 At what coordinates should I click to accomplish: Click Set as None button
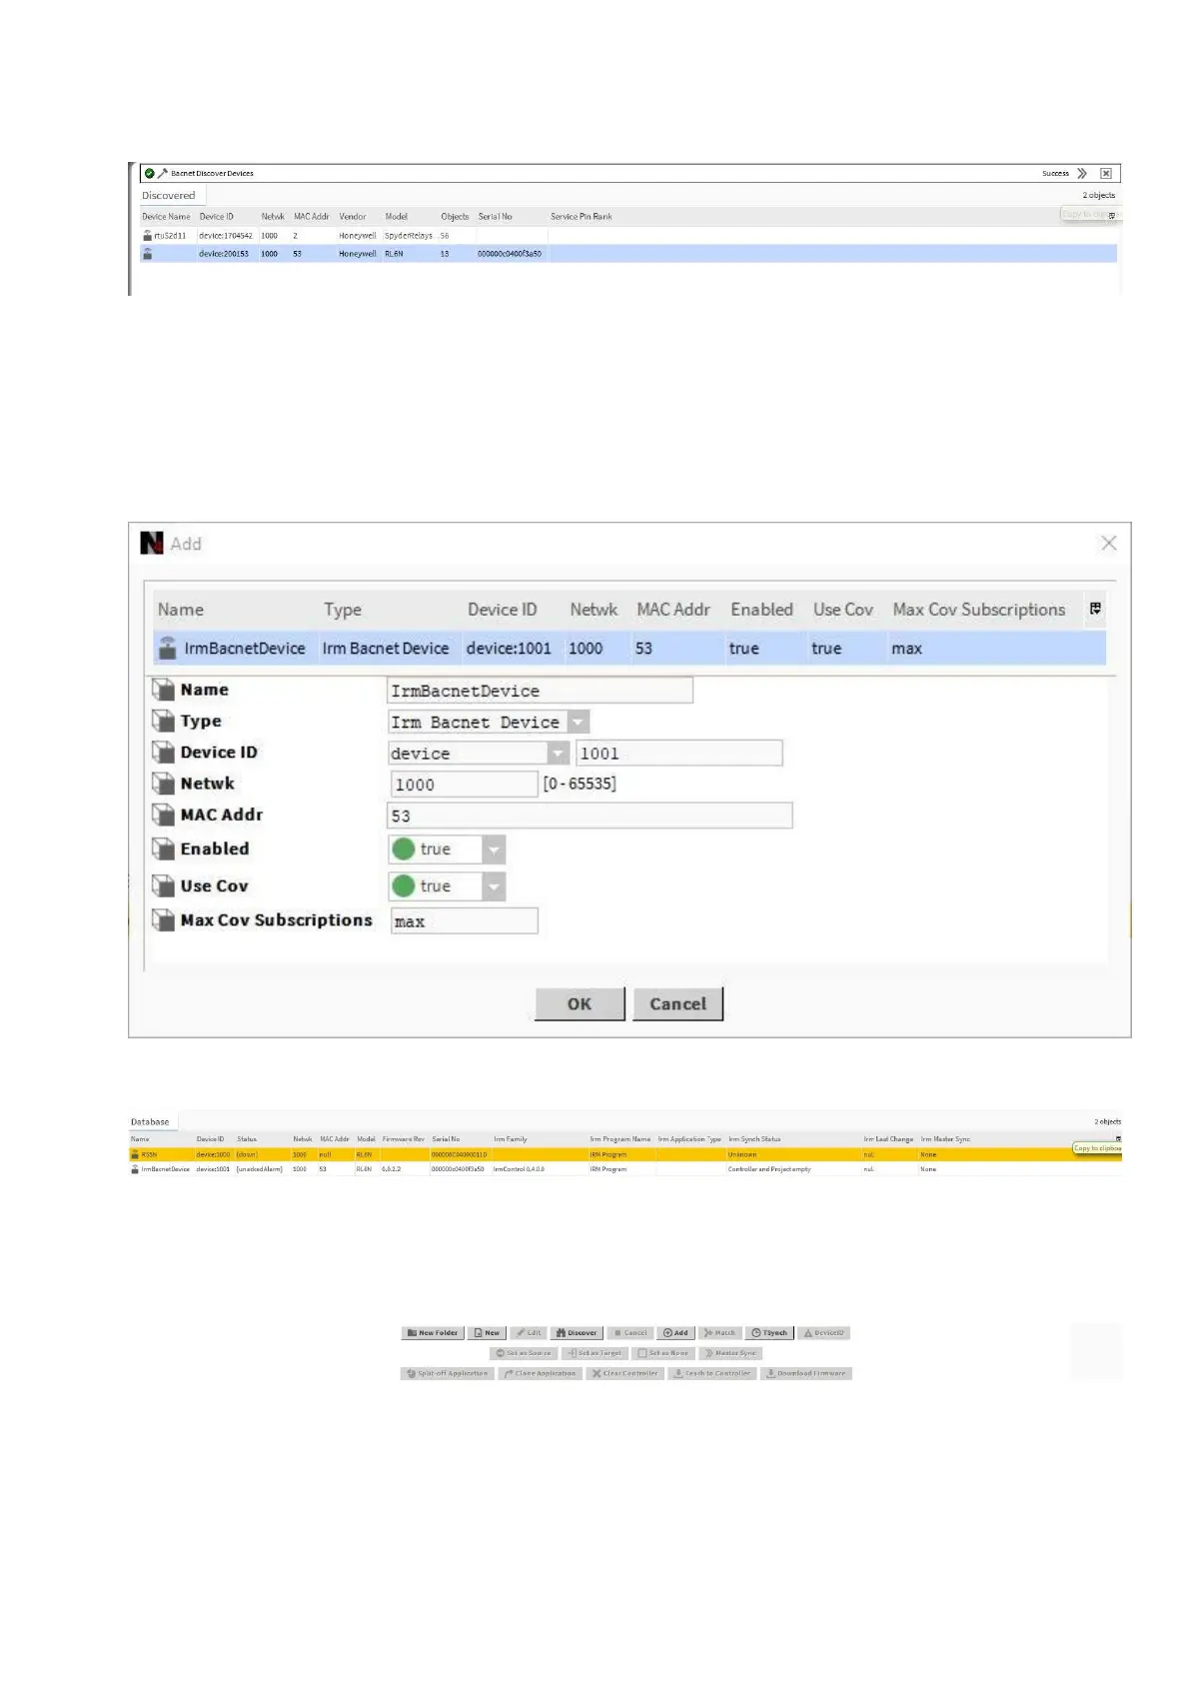pos(663,1353)
